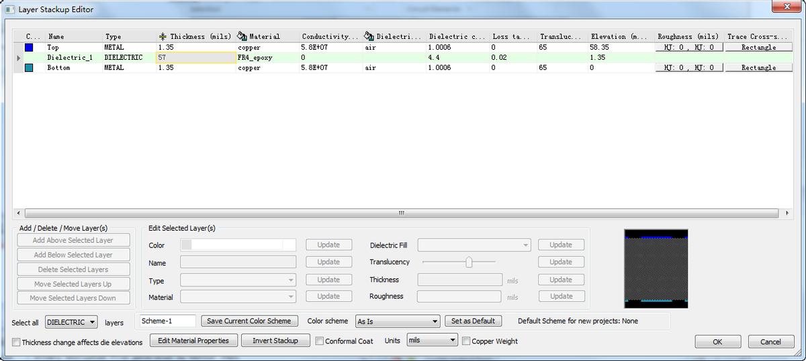This screenshot has width=806, height=361.
Task: Click the Dielectric_1 row selector arrow
Action: (x=18, y=58)
